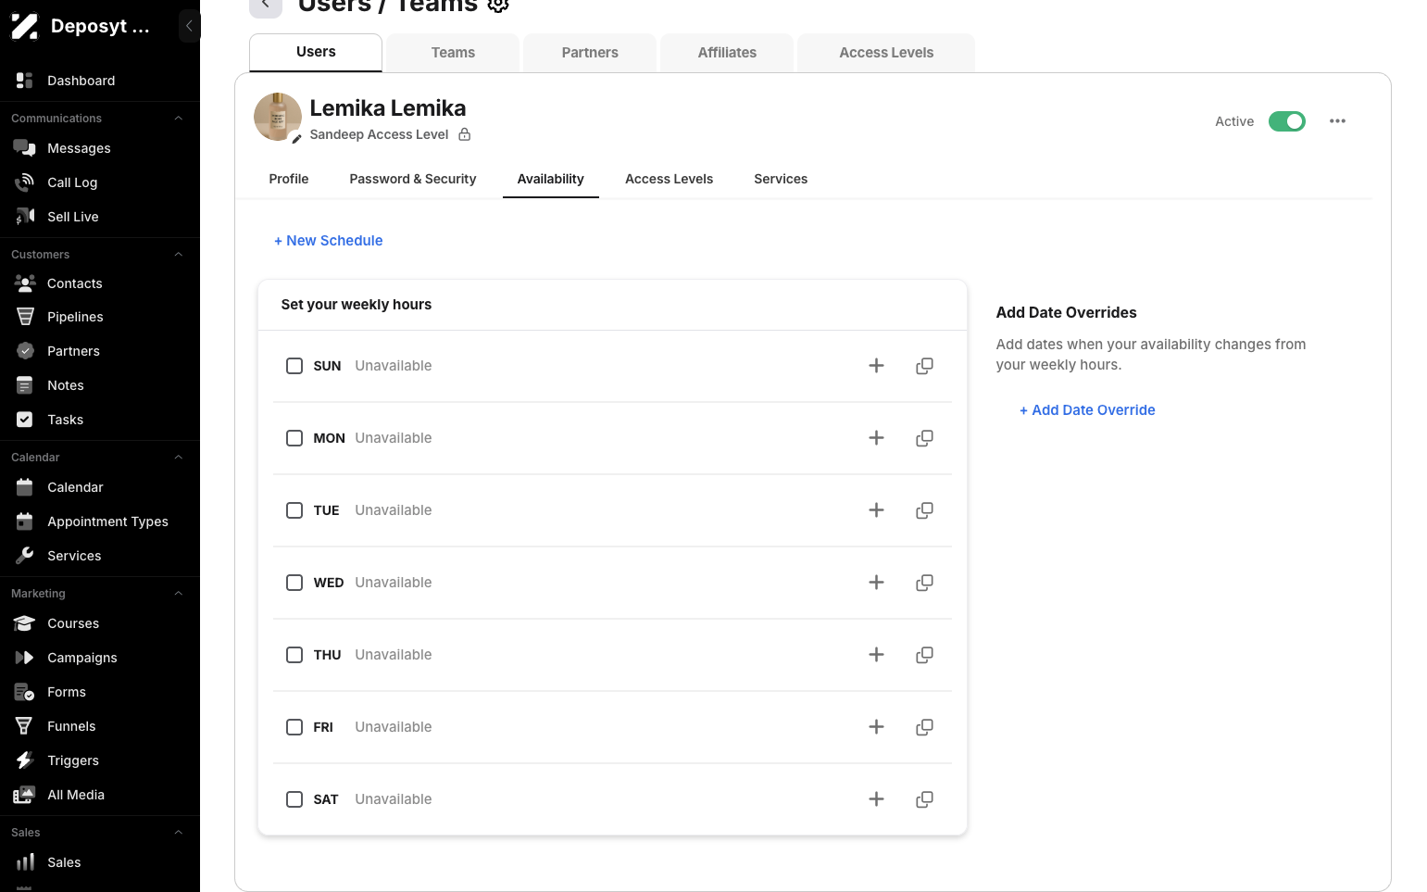Add a time slot for SAT
1427x892 pixels.
pyautogui.click(x=876, y=799)
